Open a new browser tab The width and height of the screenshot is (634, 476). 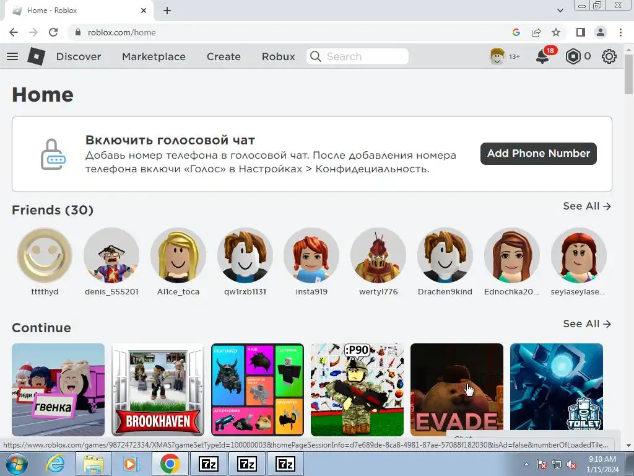coord(167,11)
